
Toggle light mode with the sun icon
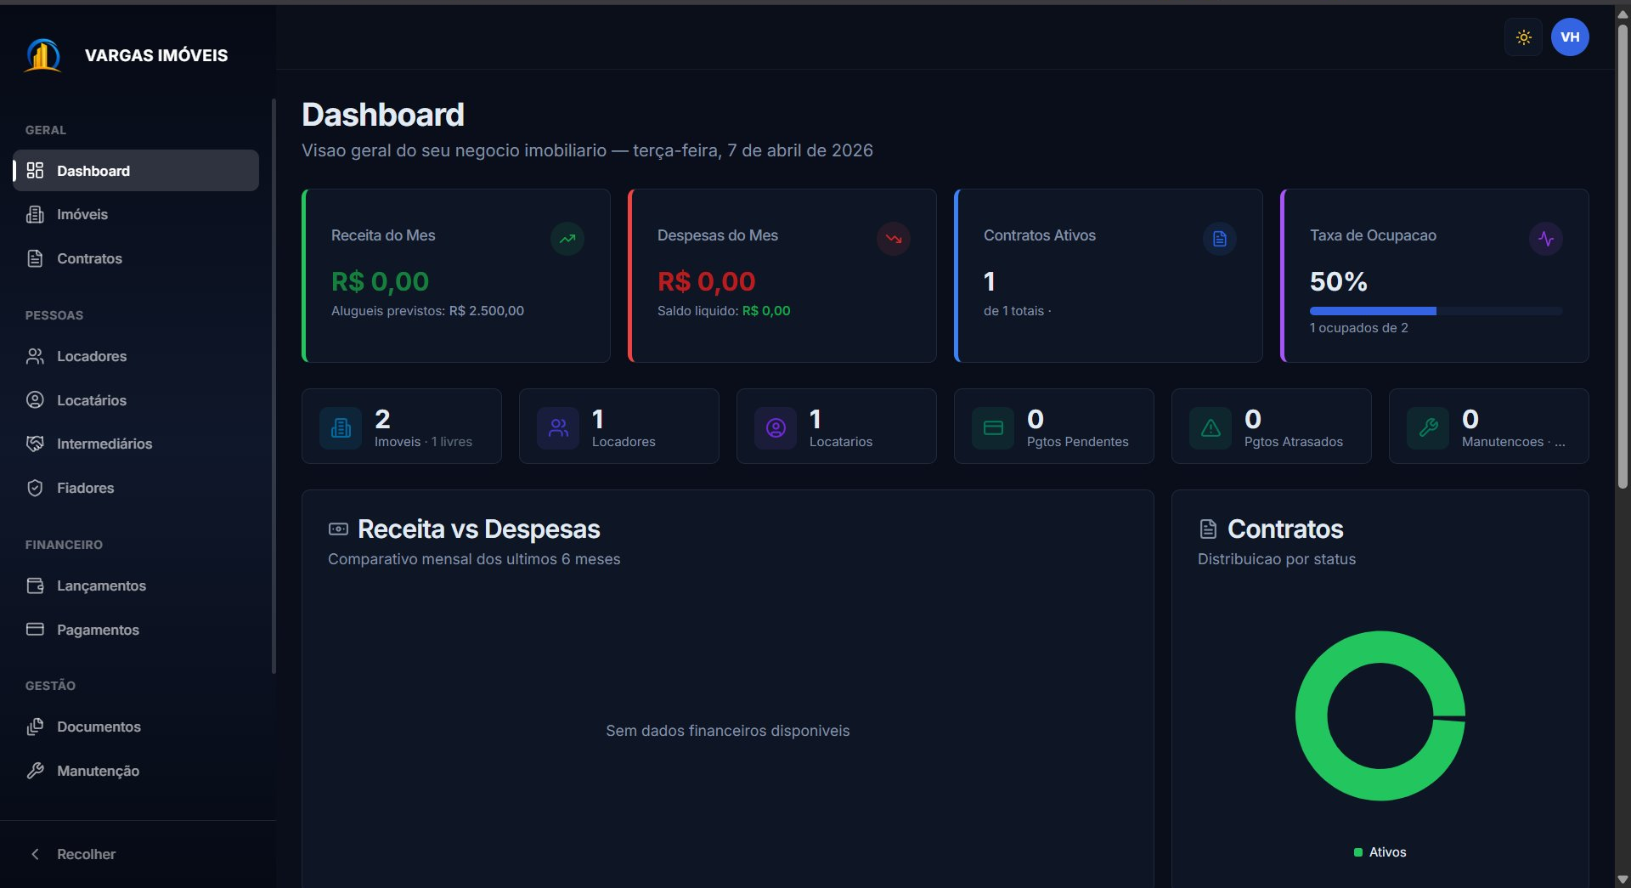click(x=1523, y=37)
